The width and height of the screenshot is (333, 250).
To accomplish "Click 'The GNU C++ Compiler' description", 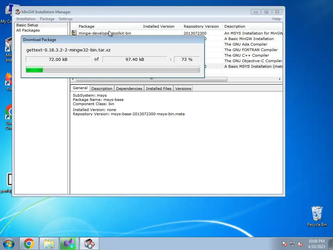I will click(x=246, y=55).
